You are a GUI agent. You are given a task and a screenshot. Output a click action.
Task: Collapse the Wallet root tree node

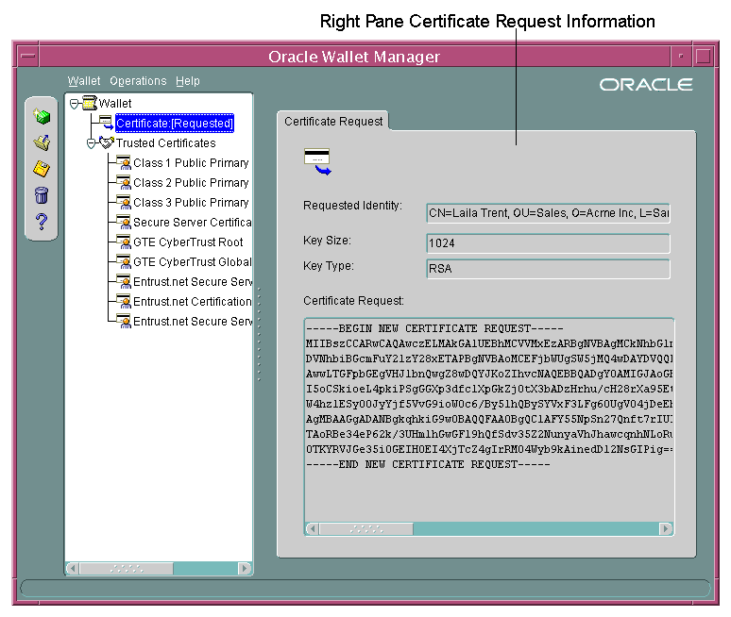(74, 104)
